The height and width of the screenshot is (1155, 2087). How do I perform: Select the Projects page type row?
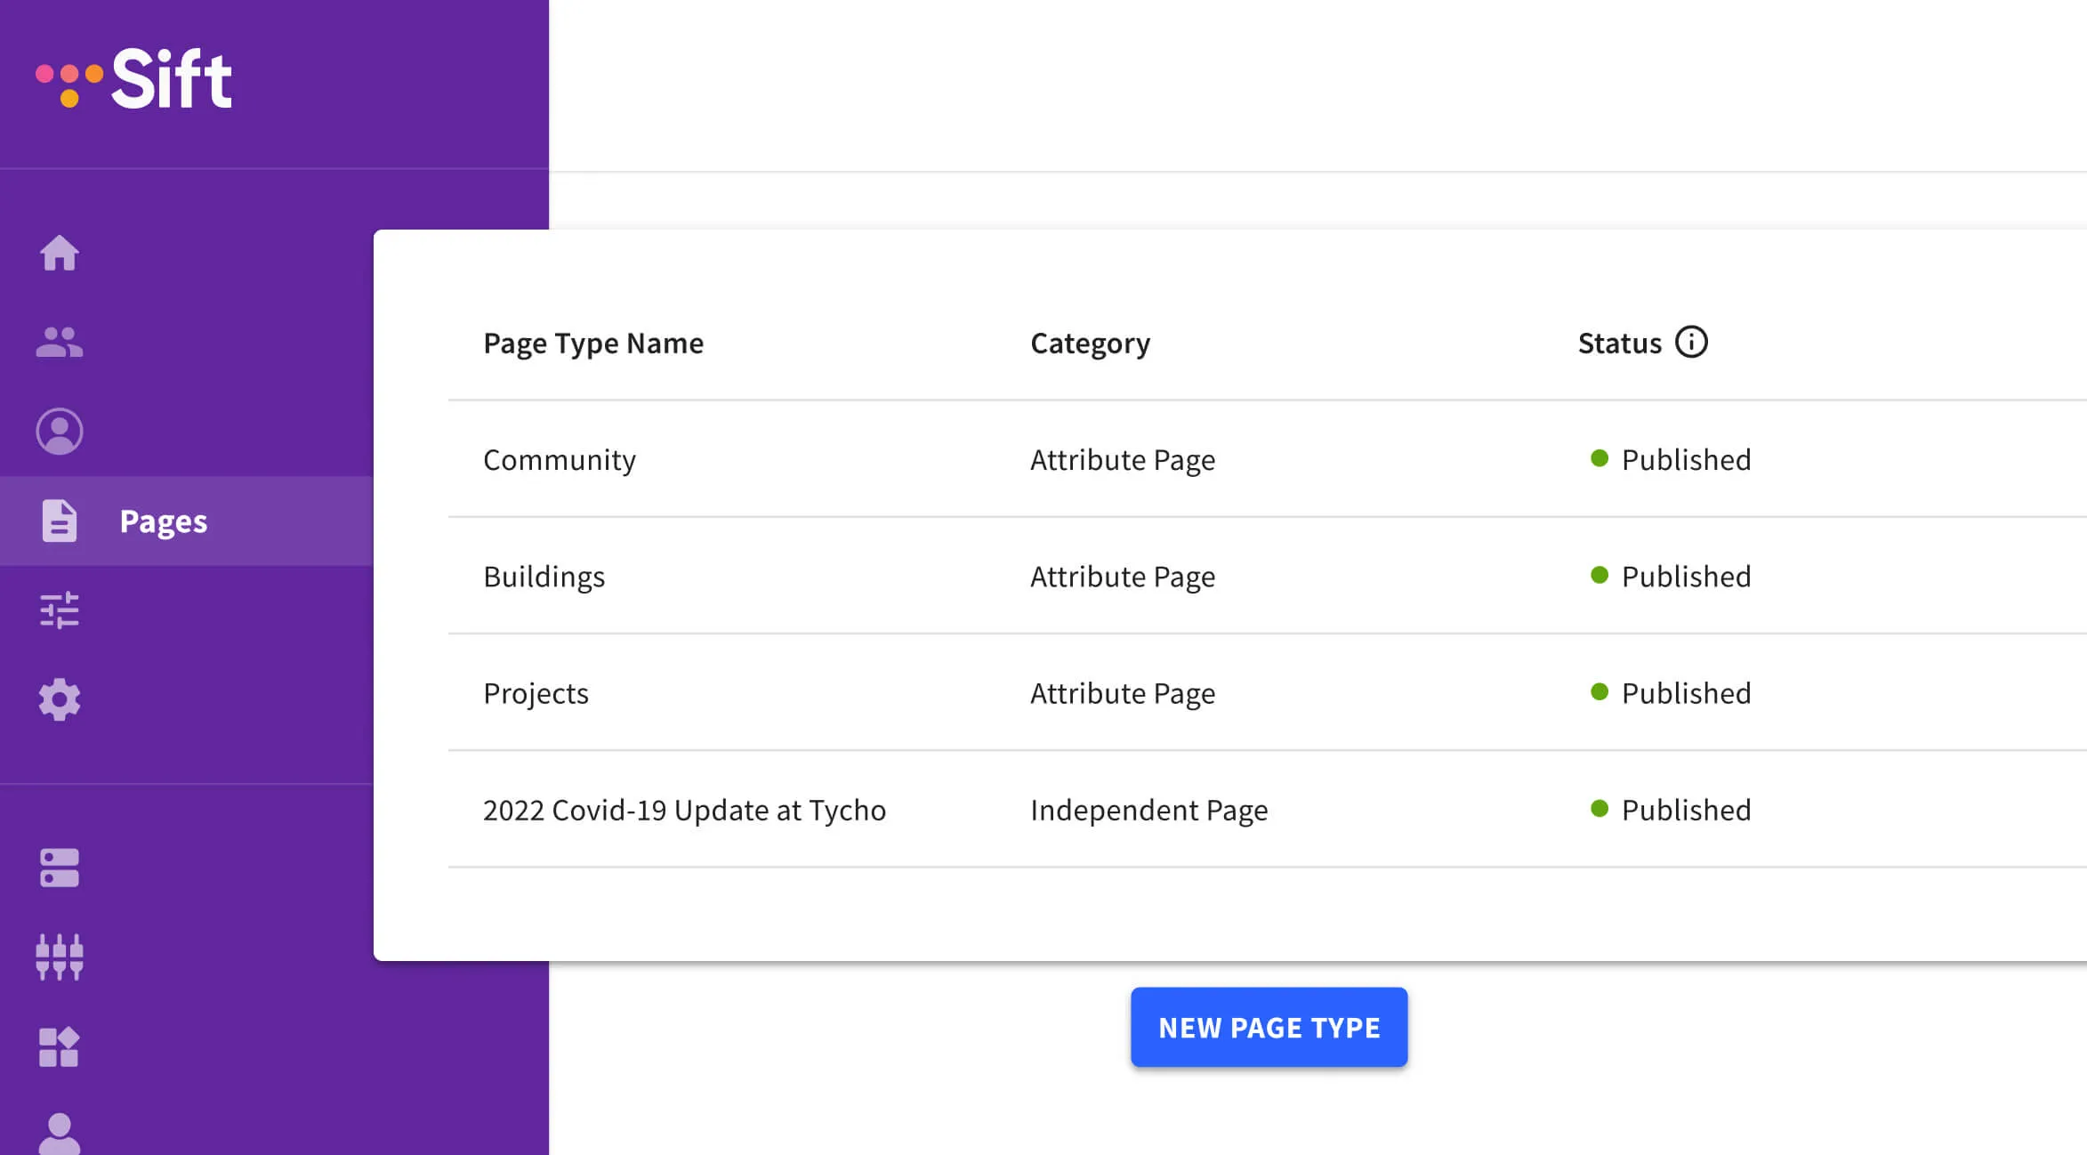[x=536, y=693]
